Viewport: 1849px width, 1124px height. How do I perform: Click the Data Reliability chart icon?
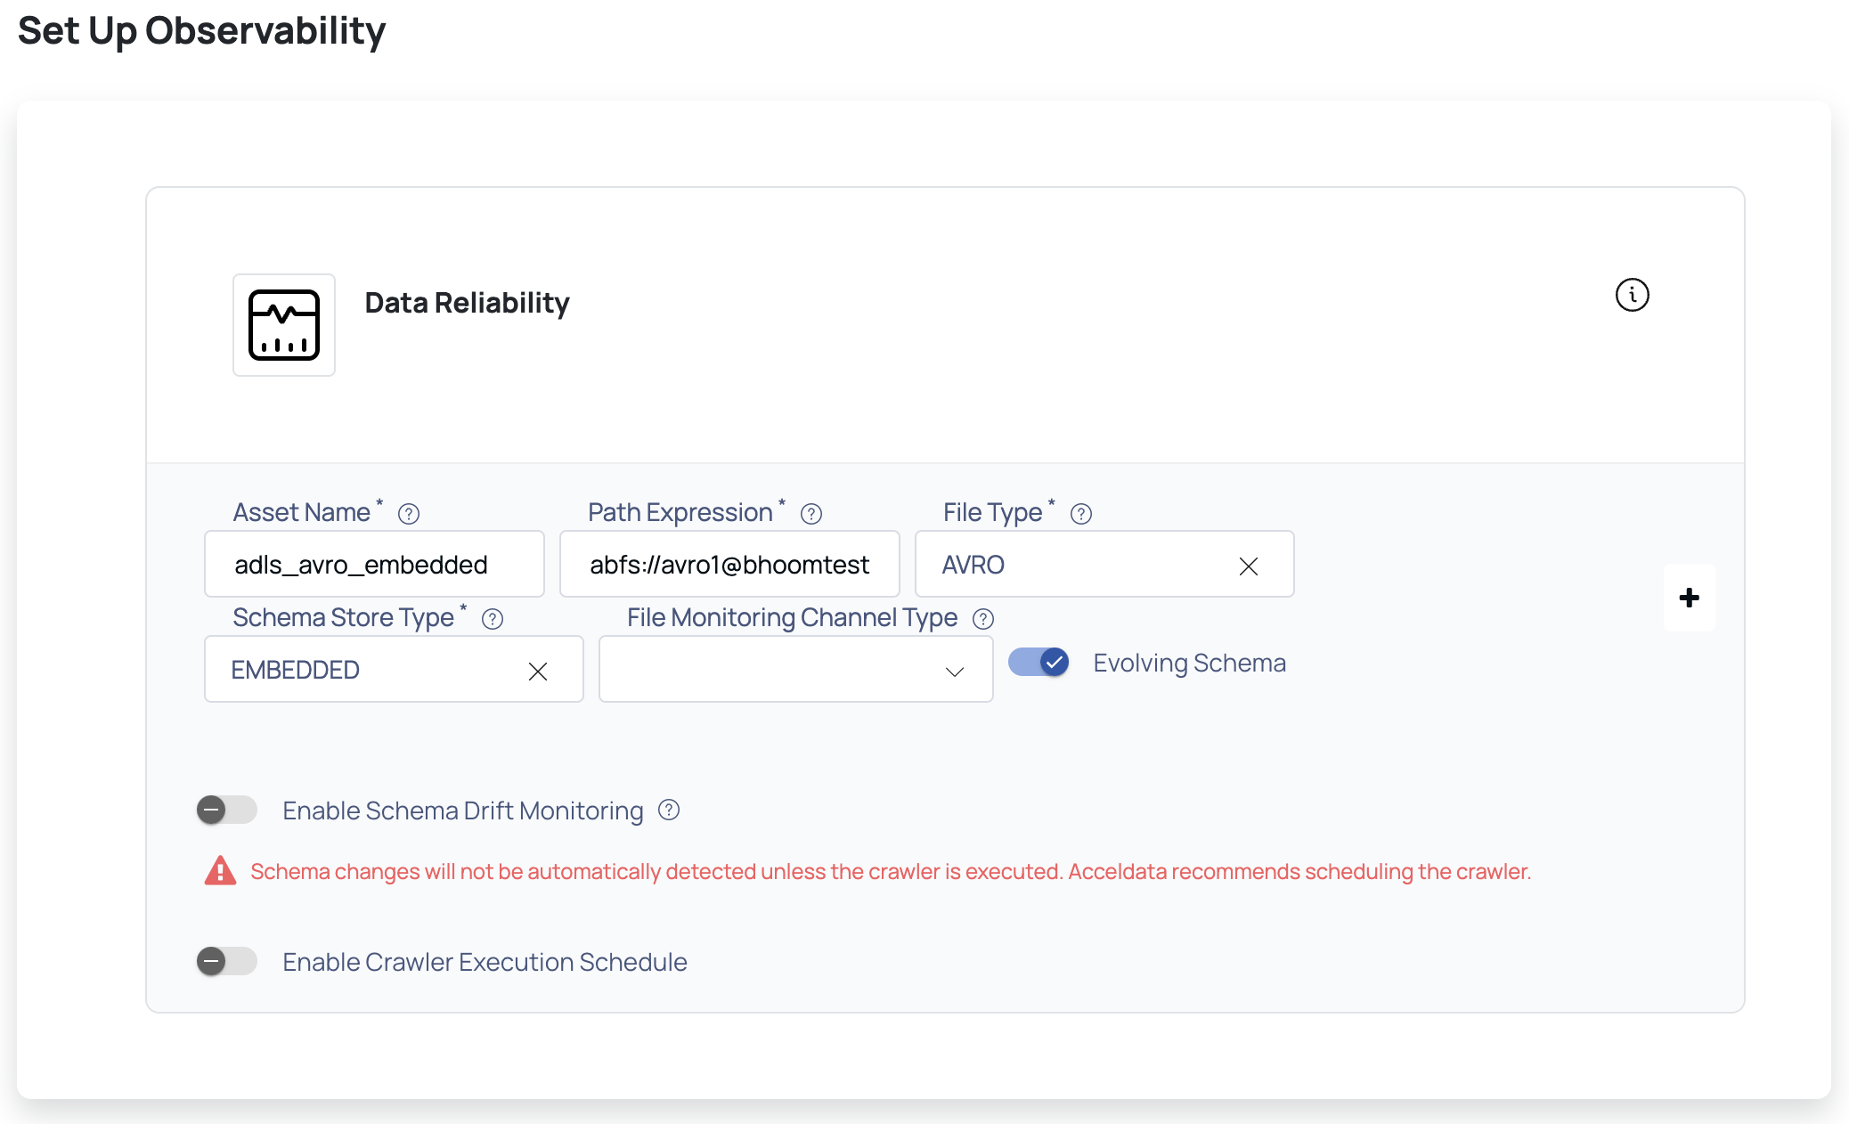click(284, 325)
